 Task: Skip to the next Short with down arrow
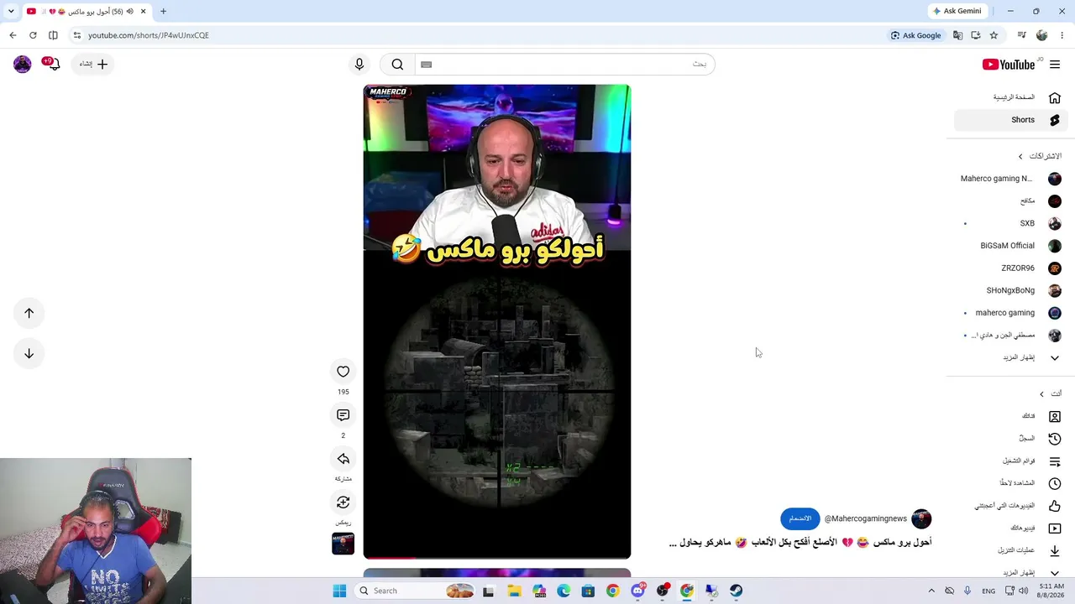point(29,353)
